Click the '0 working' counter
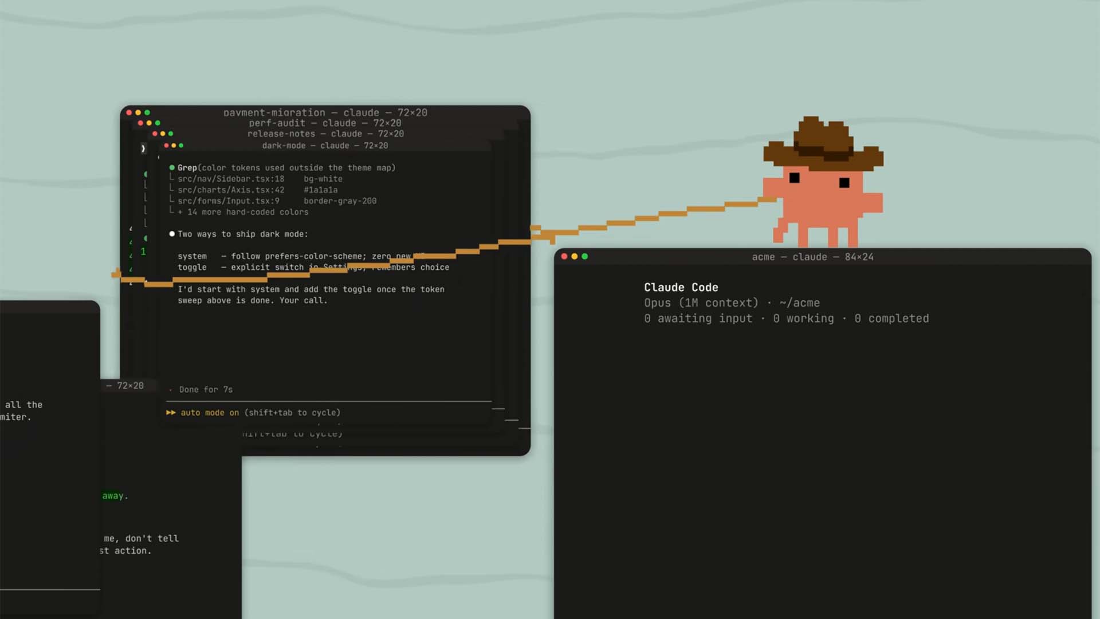 coord(804,319)
